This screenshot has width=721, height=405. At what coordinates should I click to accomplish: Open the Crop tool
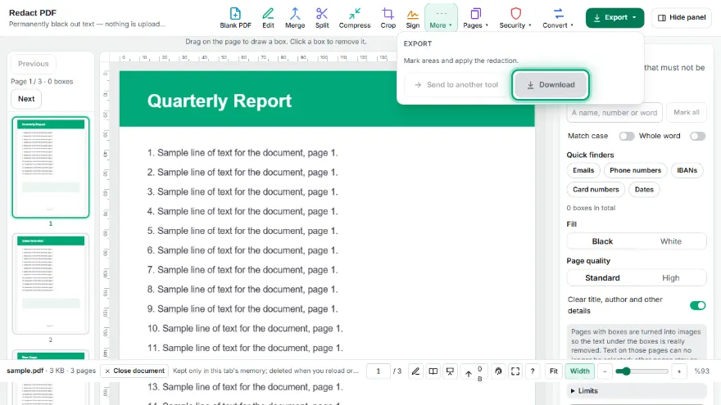coord(388,18)
